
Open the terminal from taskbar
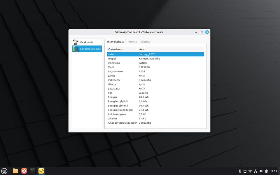(33, 171)
